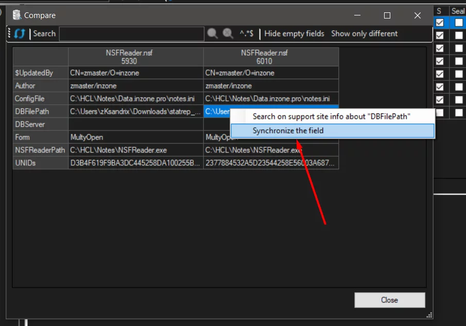Click the toolbar grip handle beside refresh
Viewport: 466px width, 326px height.
click(x=9, y=33)
